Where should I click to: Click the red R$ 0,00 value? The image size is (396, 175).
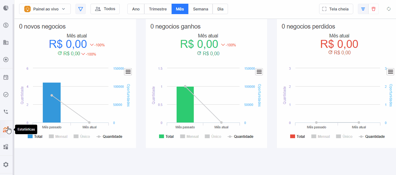(x=339, y=44)
